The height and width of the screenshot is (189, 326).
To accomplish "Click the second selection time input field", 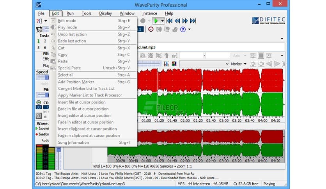I will [x=218, y=55].
